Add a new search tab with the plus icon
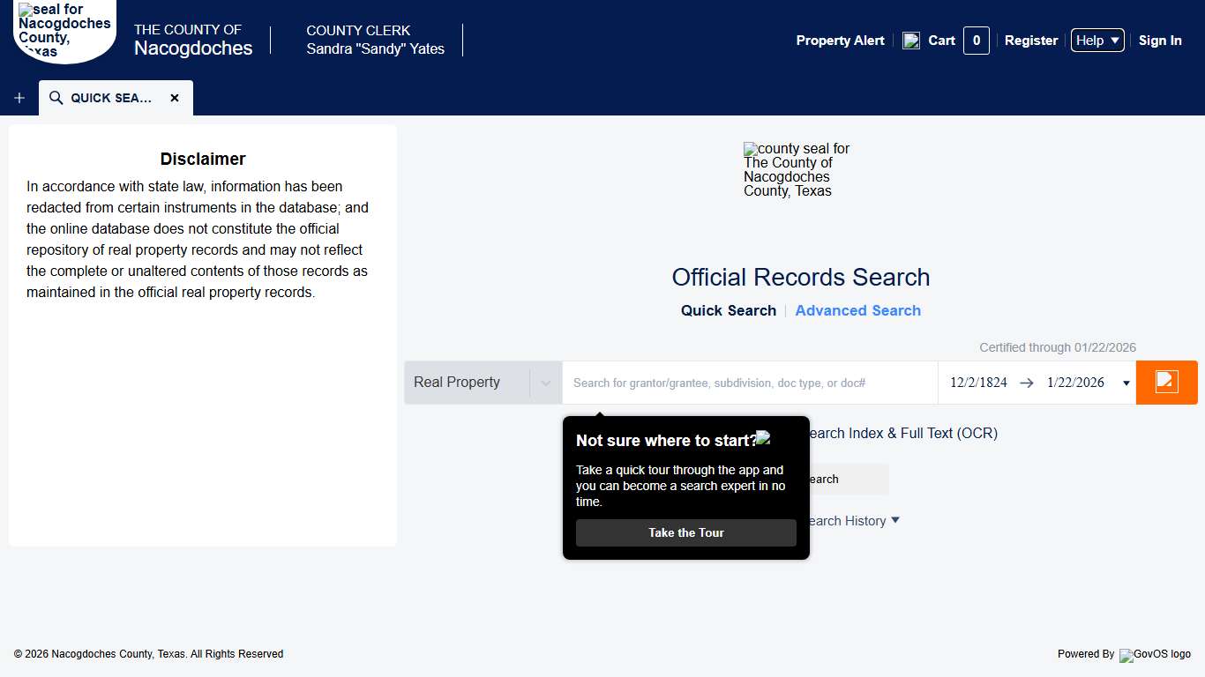Screen dimensions: 1205x677 click(x=19, y=98)
